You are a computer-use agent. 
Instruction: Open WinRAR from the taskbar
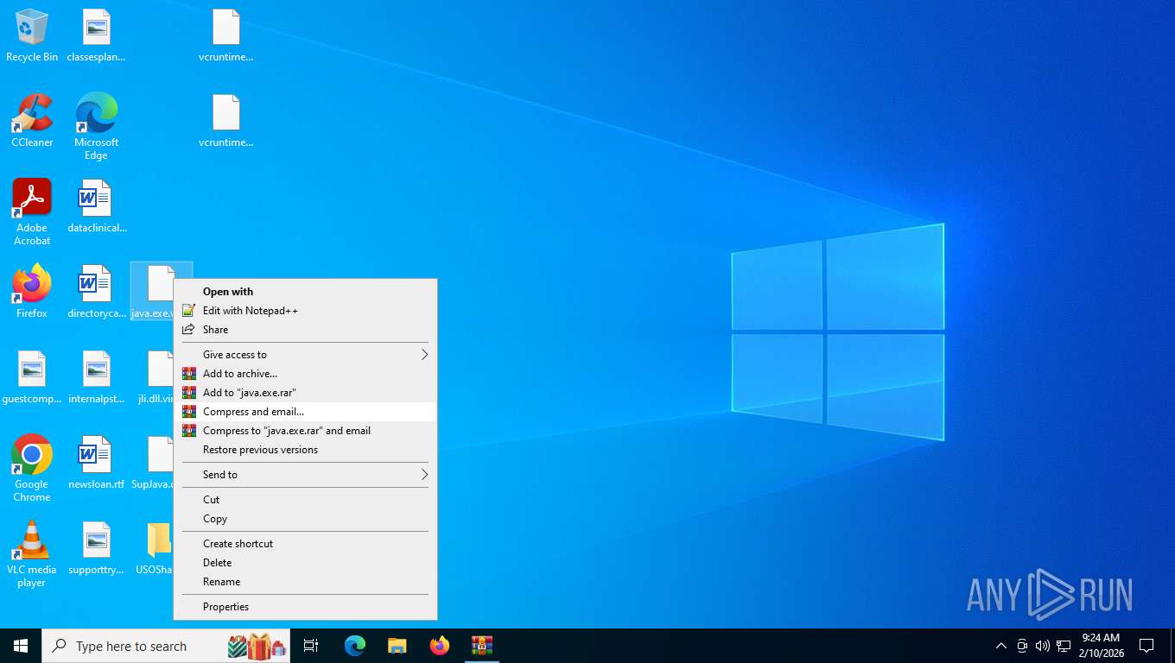click(482, 646)
